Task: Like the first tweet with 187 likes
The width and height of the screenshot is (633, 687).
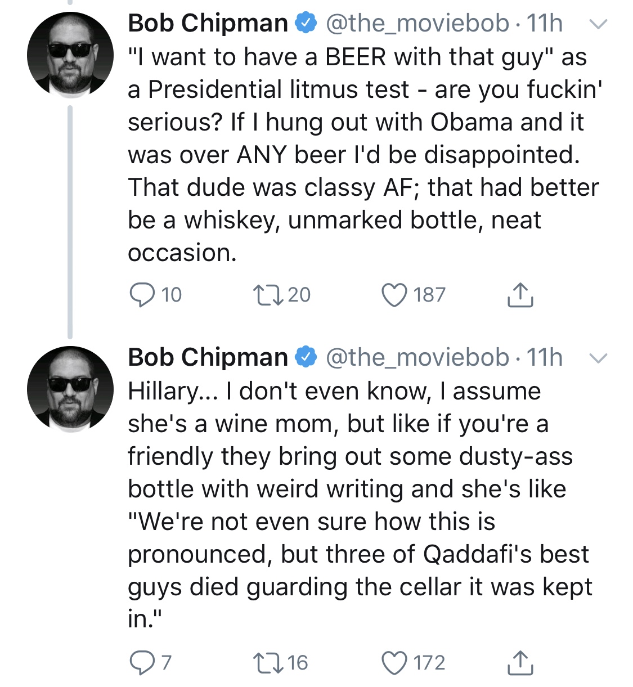Action: coord(394,295)
